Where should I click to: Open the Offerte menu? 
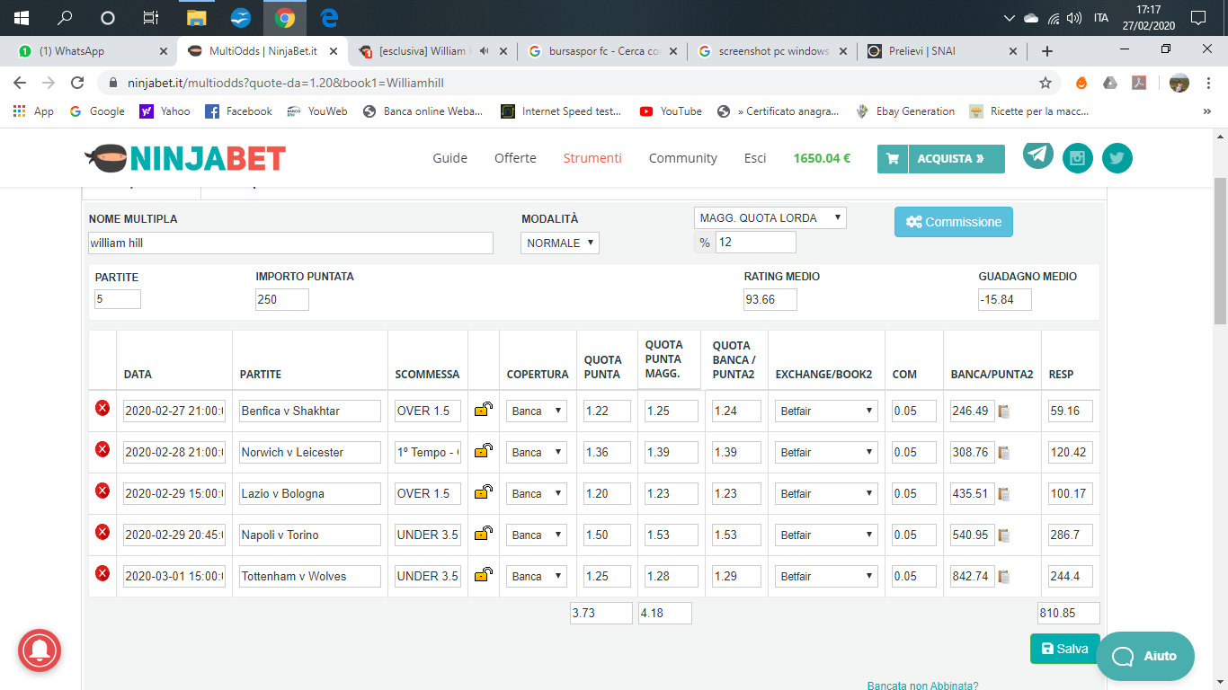pos(515,158)
